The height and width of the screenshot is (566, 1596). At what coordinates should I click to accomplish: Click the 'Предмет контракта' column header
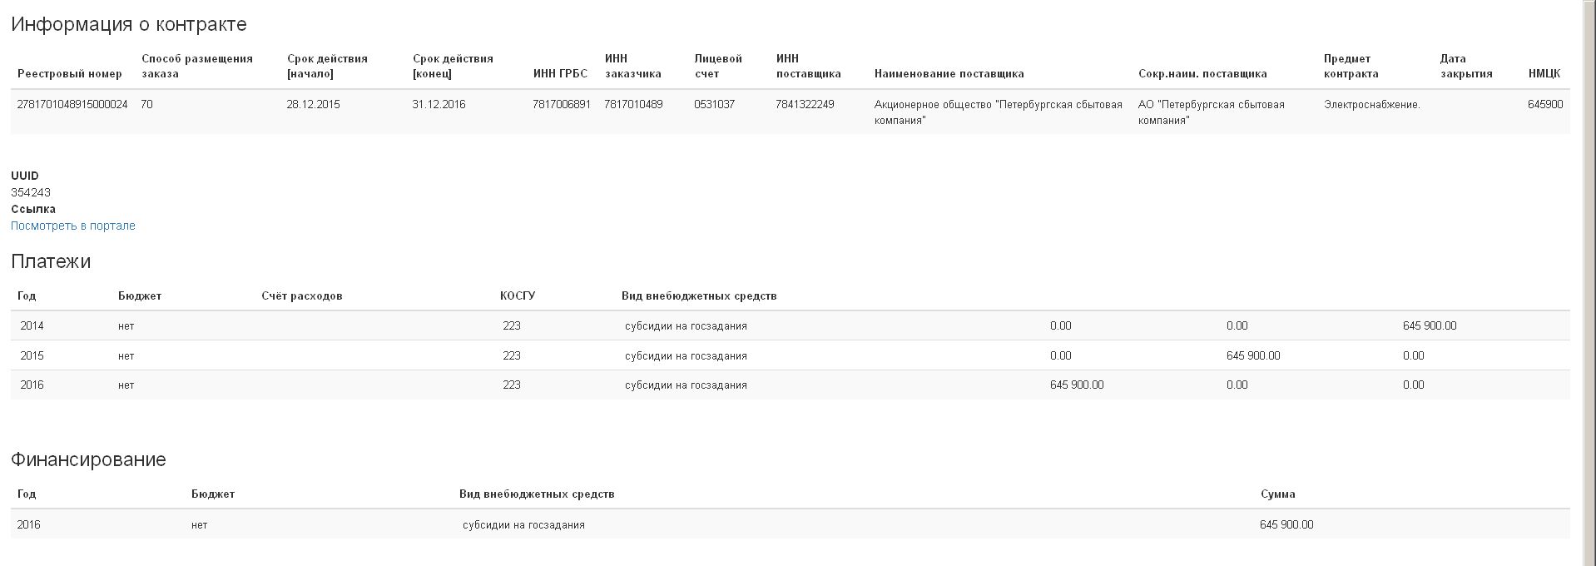[1351, 66]
